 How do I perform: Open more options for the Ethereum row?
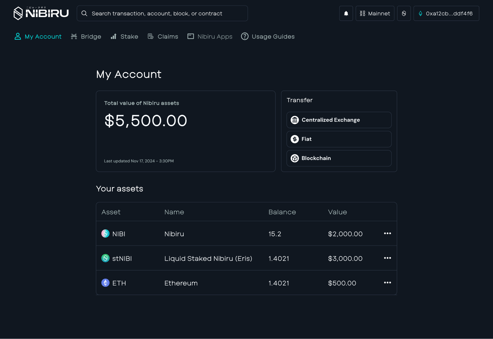pos(387,283)
